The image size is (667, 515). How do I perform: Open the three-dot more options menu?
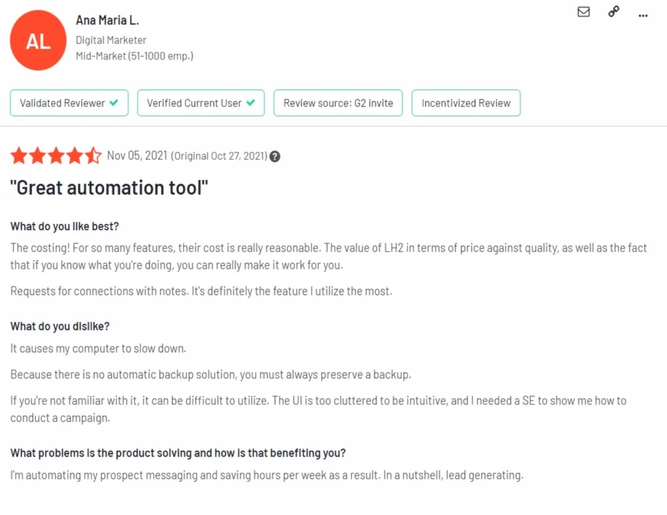[x=643, y=14]
